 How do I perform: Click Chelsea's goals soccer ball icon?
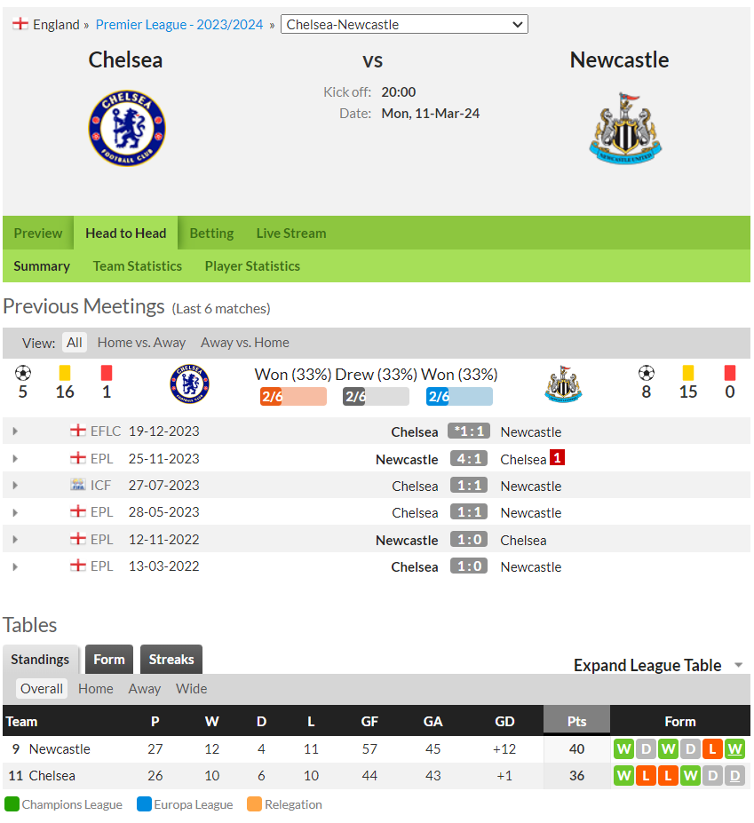click(x=23, y=373)
